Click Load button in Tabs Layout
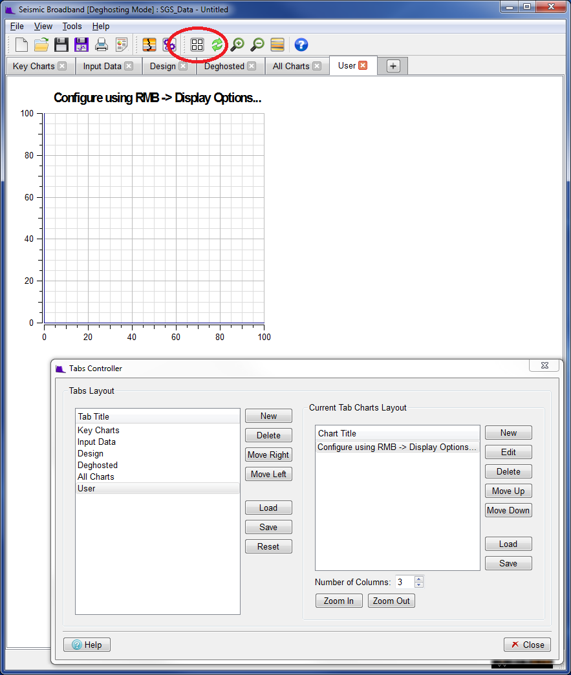 click(x=269, y=508)
